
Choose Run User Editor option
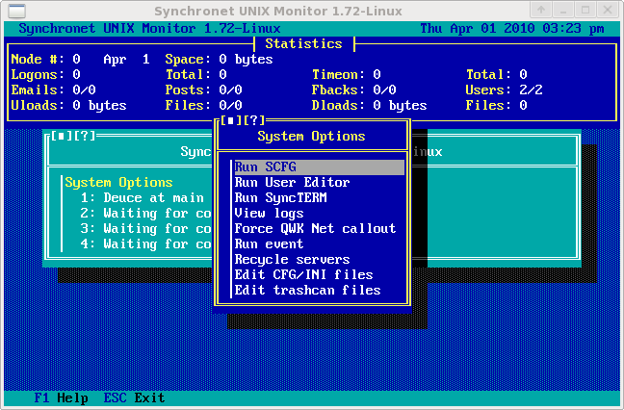point(292,183)
